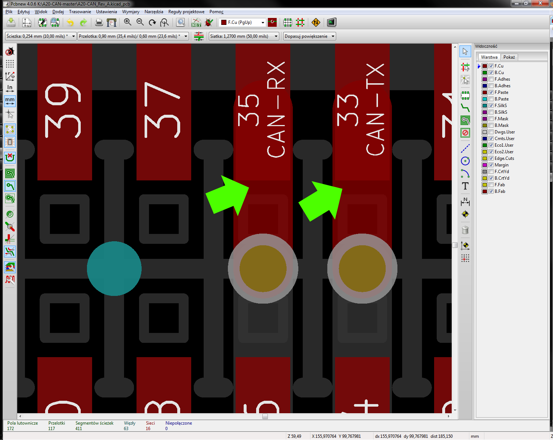Image resolution: width=553 pixels, height=440 pixels.
Task: Click the horizontal scrollbar thumb below canvas
Action: point(265,416)
